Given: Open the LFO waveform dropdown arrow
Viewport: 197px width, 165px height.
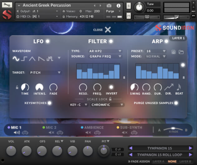Looking at the screenshot, I should (x=59, y=58).
